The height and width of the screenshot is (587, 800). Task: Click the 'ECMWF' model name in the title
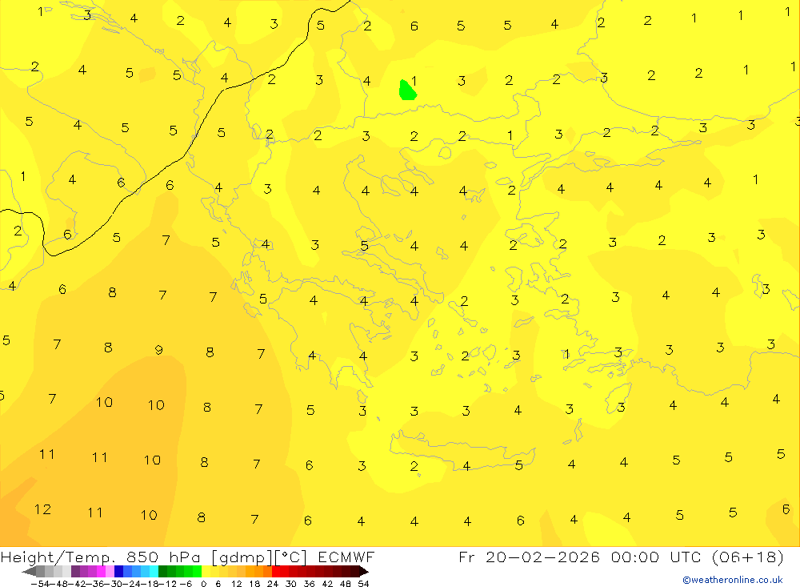[346, 557]
